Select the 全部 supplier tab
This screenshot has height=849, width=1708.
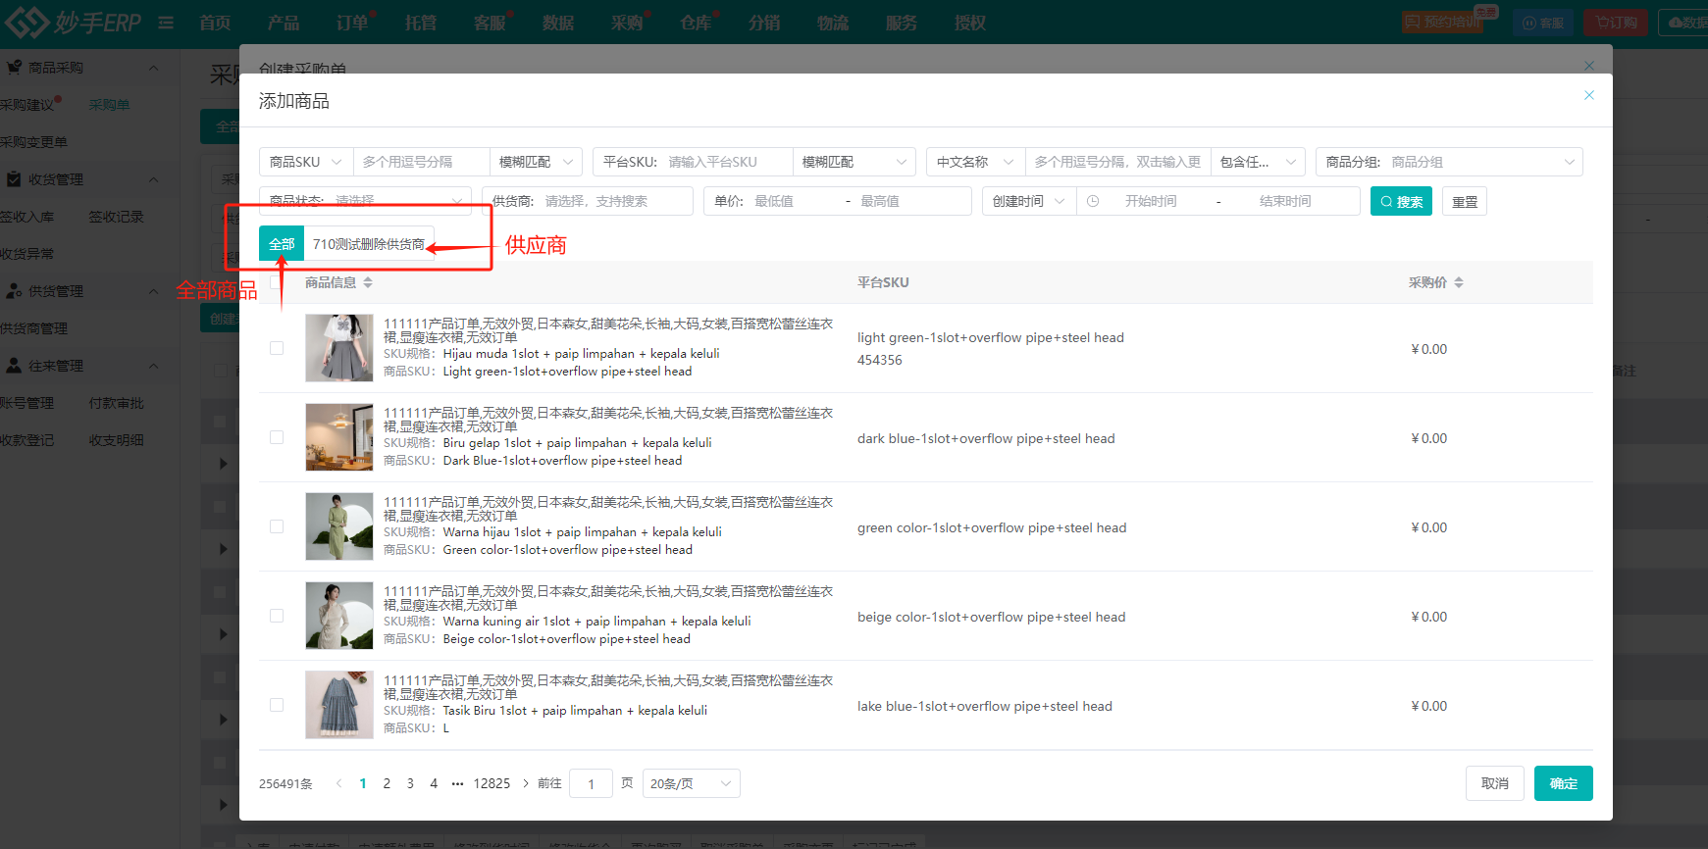(x=282, y=244)
